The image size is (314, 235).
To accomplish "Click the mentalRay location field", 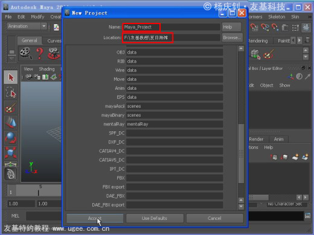I will (175, 124).
